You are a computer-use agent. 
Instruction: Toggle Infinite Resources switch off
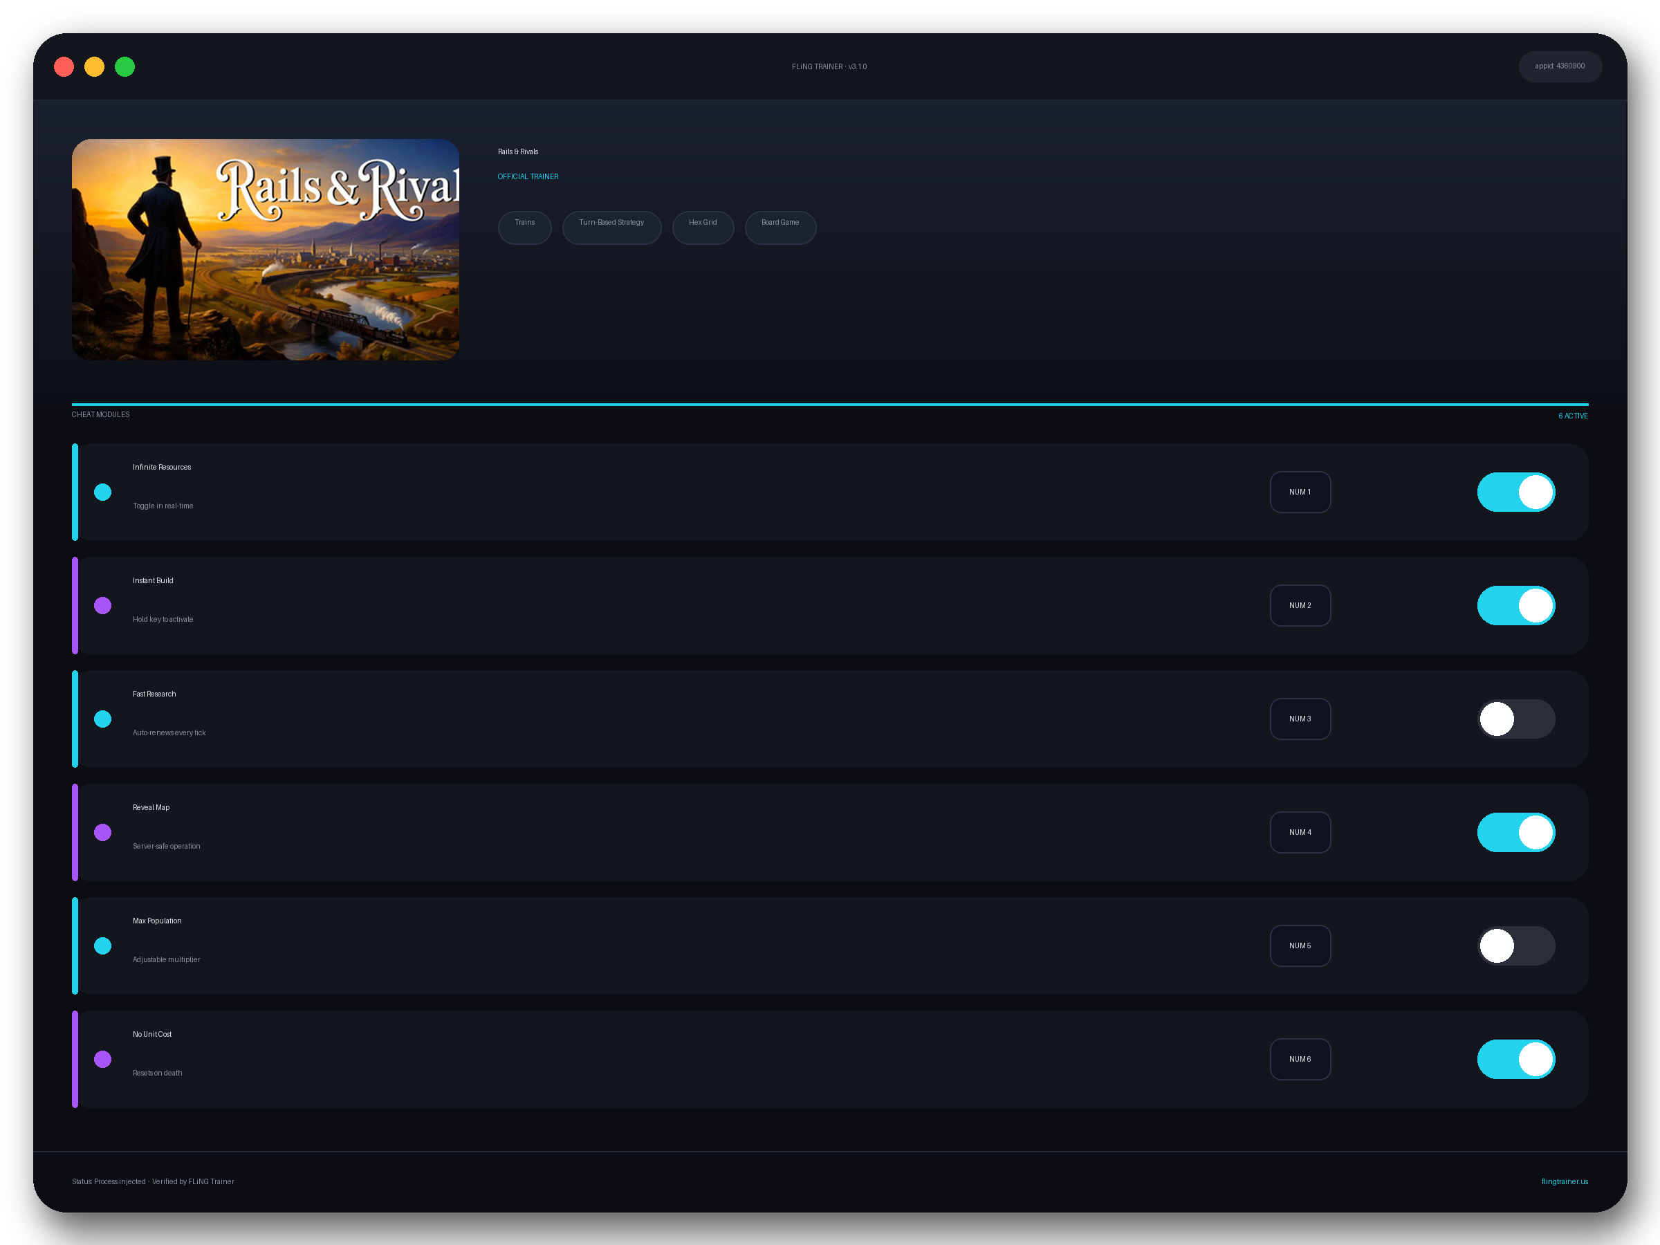coord(1516,492)
